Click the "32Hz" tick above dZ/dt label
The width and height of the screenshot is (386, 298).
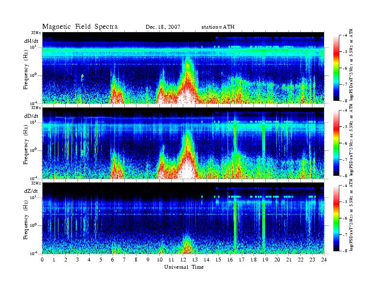(x=36, y=183)
